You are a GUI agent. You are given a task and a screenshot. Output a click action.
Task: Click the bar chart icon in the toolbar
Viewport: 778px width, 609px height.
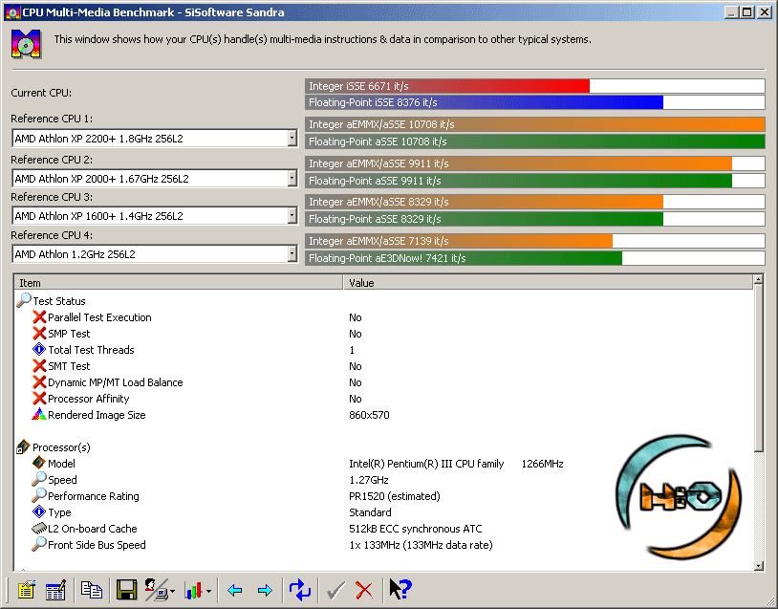[x=193, y=591]
